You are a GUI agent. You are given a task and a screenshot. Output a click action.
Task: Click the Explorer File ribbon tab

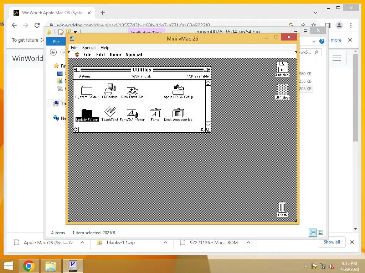point(56,42)
